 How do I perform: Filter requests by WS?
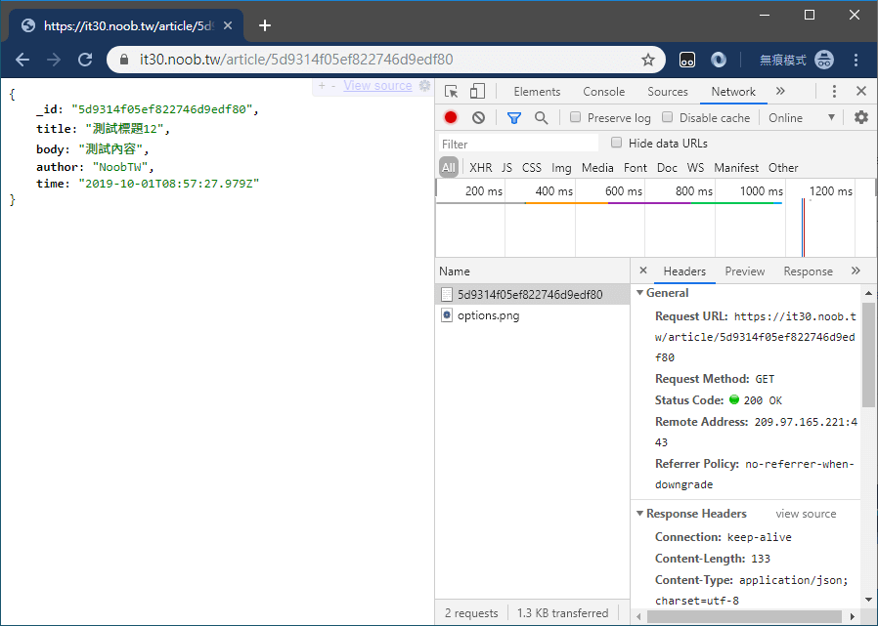coord(695,167)
